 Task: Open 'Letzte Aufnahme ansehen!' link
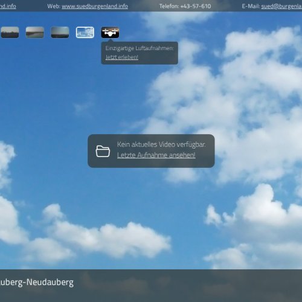click(156, 155)
